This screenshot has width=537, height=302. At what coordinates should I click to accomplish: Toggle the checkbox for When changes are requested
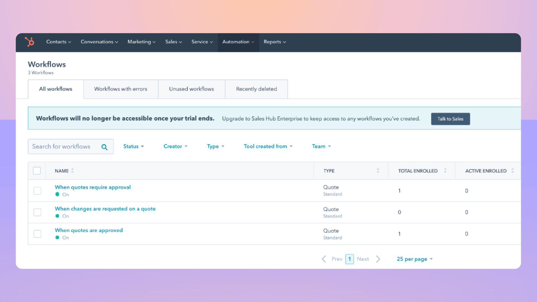tap(37, 212)
